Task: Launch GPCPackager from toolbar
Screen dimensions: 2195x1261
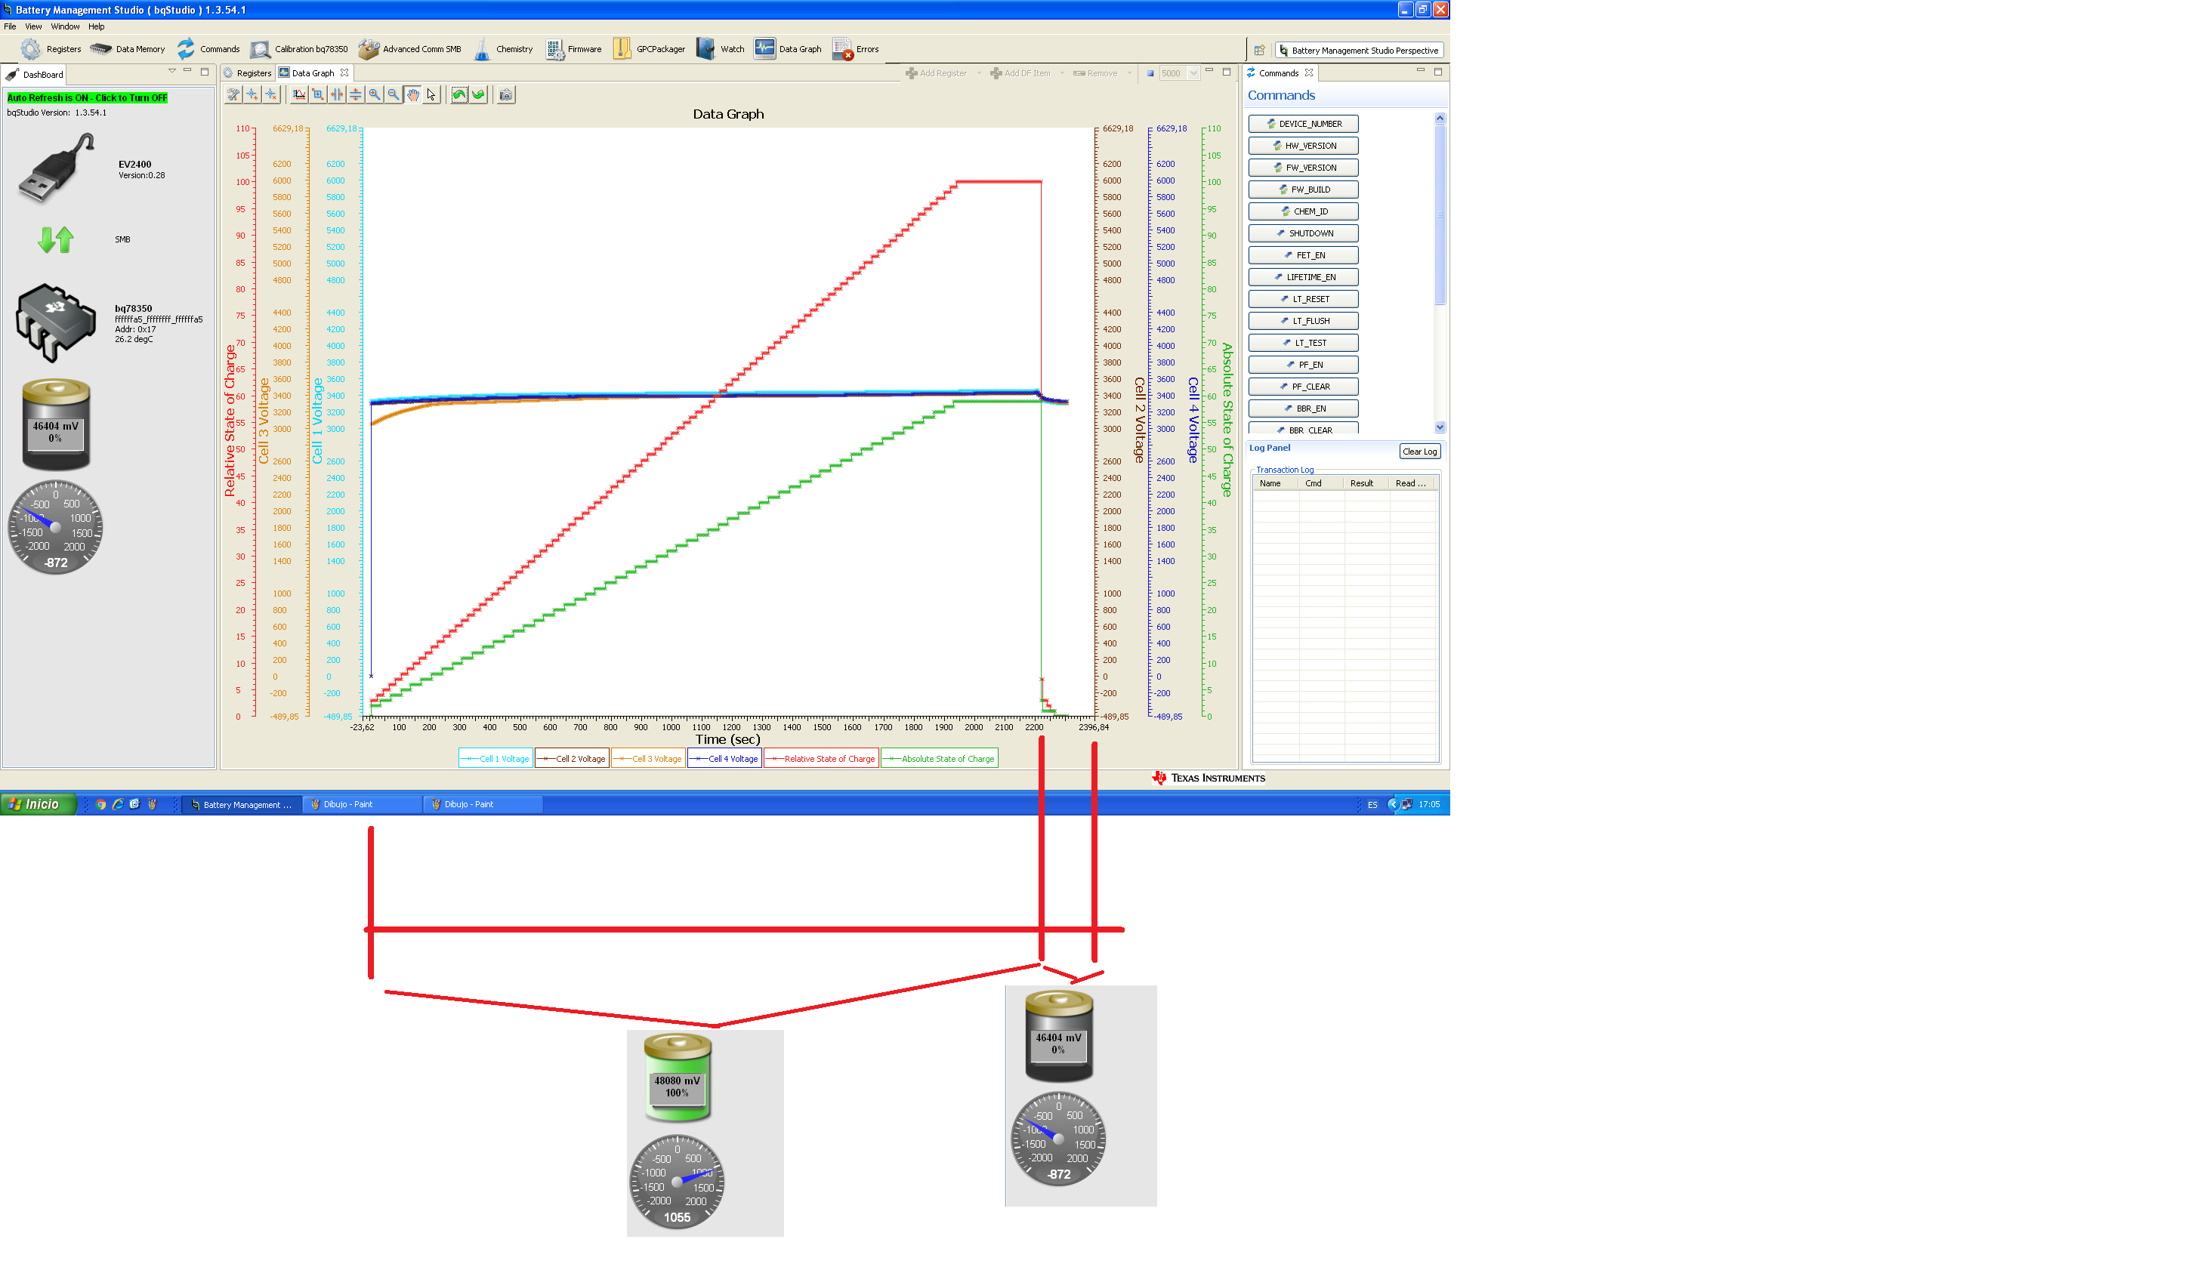Action: [x=649, y=49]
